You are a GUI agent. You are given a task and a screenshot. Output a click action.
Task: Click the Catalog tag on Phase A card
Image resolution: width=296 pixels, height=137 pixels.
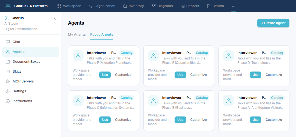(277, 98)
